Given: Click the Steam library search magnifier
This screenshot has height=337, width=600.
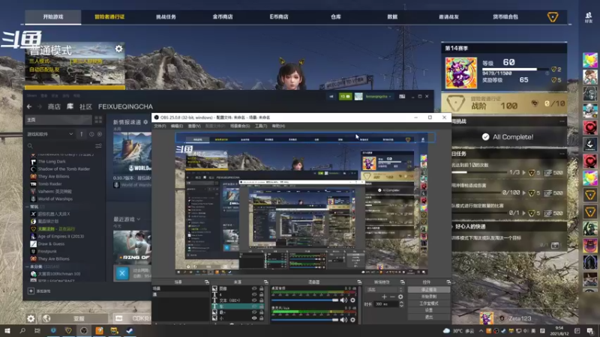Looking at the screenshot, I should [30, 146].
